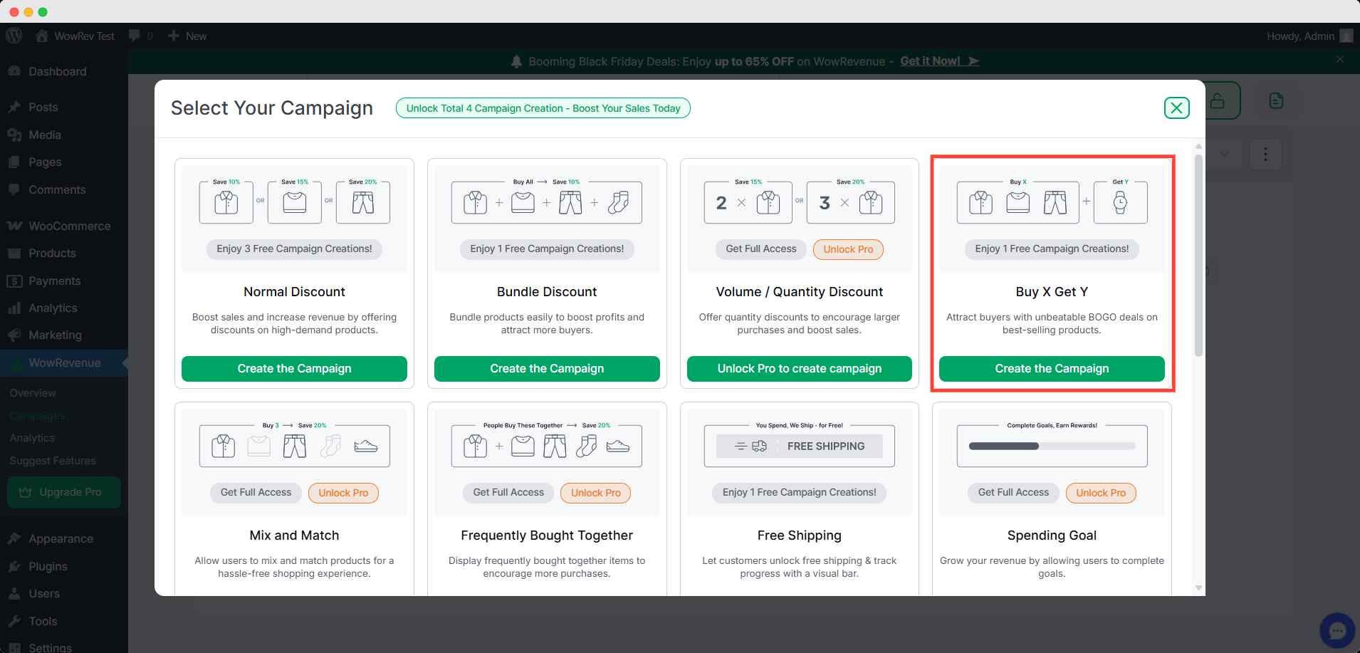Open WooCommerce in the sidebar menu

[x=69, y=226]
